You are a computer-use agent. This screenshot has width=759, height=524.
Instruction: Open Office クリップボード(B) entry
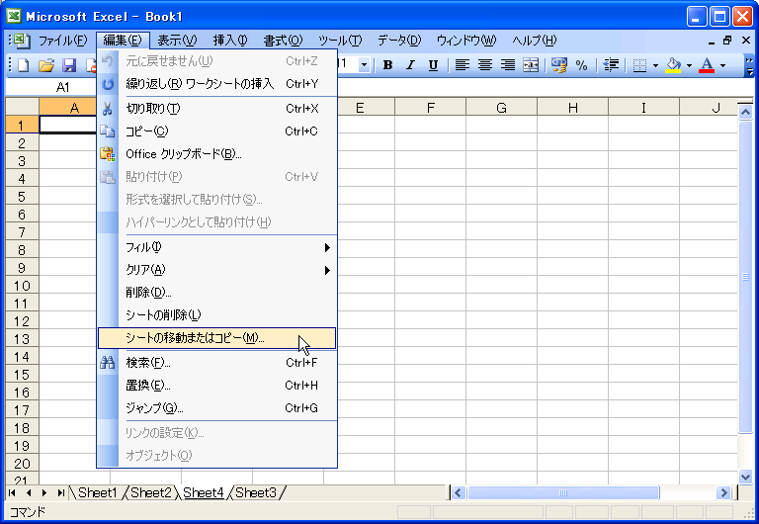coord(216,154)
